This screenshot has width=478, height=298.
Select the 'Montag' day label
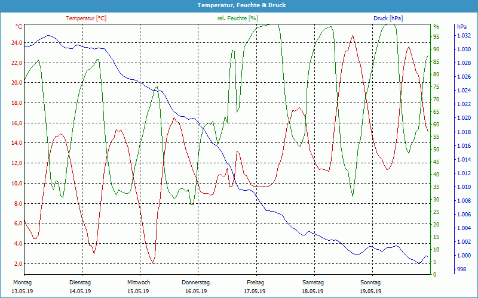pyautogui.click(x=22, y=283)
